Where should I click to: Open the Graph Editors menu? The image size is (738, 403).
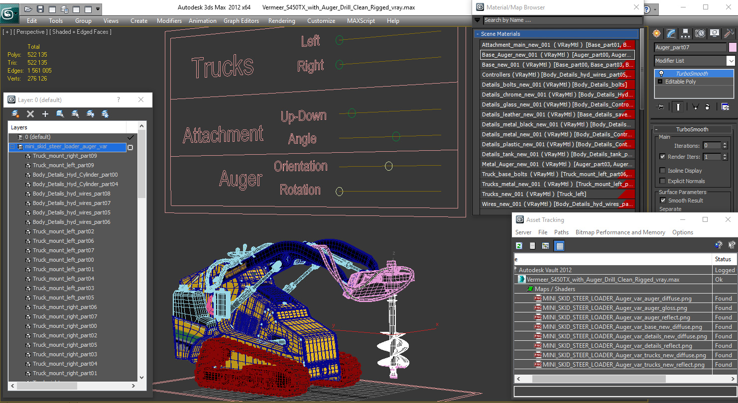pos(242,21)
